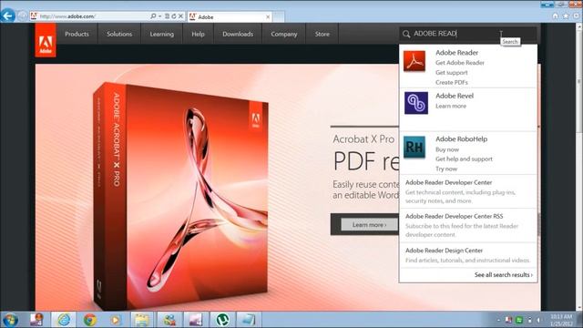This screenshot has height=328, width=583.
Task: Click the Adobe RoboHelp RH icon
Action: point(414,147)
